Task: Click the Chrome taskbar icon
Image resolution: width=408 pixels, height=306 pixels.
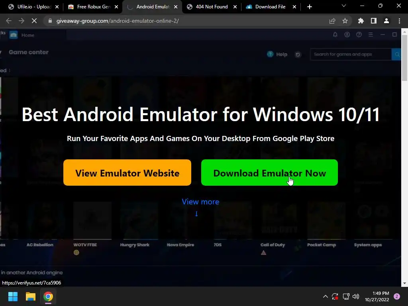Action: coord(48,296)
